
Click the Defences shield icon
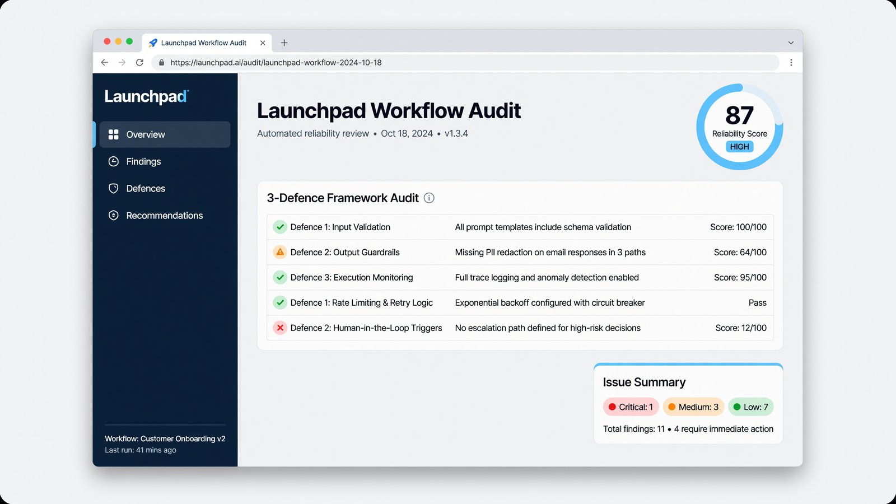114,188
